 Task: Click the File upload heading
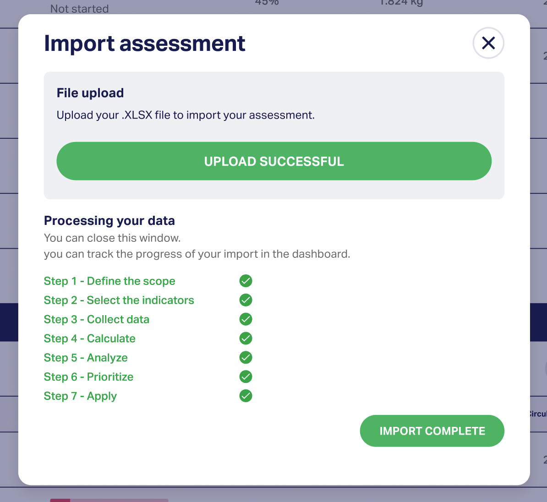(x=90, y=93)
